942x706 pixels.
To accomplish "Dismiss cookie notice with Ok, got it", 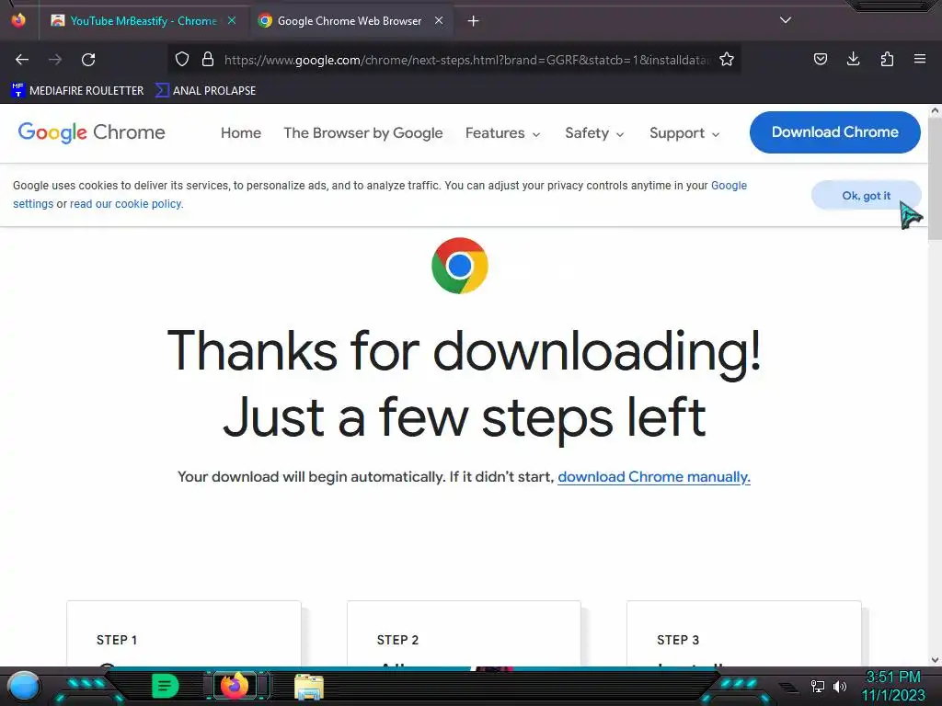I will click(866, 196).
